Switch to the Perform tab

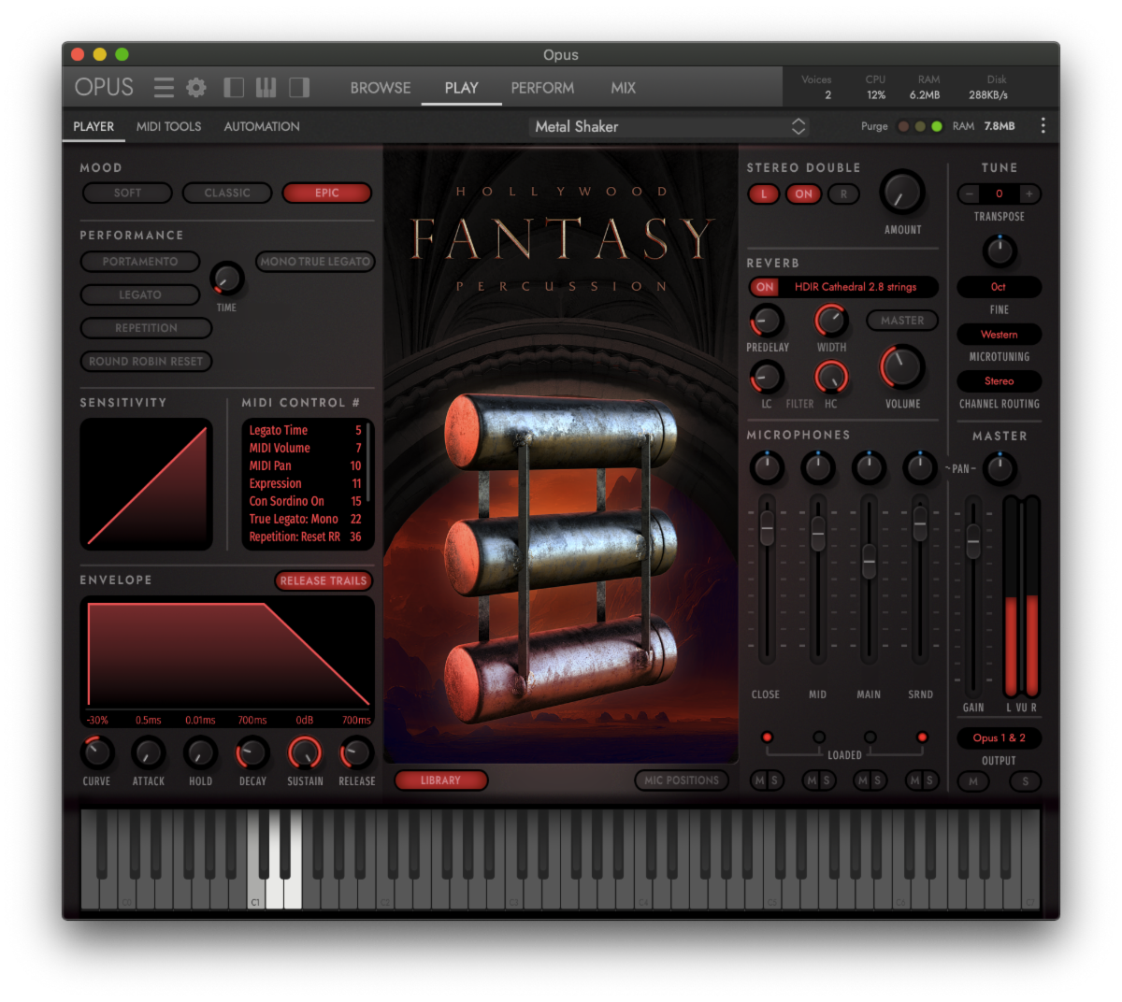pyautogui.click(x=542, y=88)
